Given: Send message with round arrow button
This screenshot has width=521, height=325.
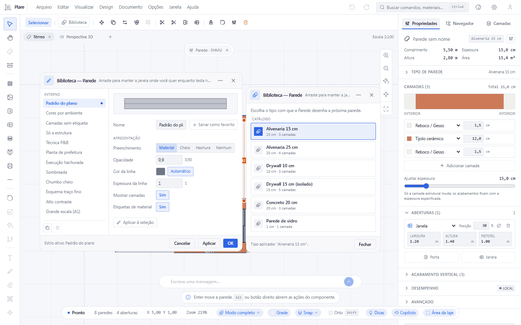Looking at the screenshot, I should 349,282.
